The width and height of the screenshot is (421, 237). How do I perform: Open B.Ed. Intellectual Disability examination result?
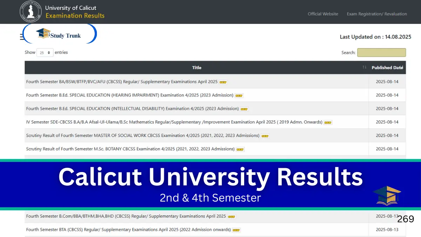132,108
